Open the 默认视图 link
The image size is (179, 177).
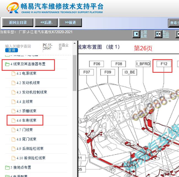(x=166, y=34)
